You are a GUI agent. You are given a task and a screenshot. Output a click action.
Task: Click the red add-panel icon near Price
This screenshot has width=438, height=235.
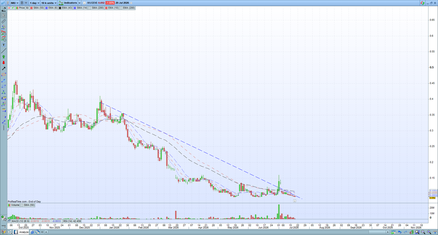coord(9,8)
